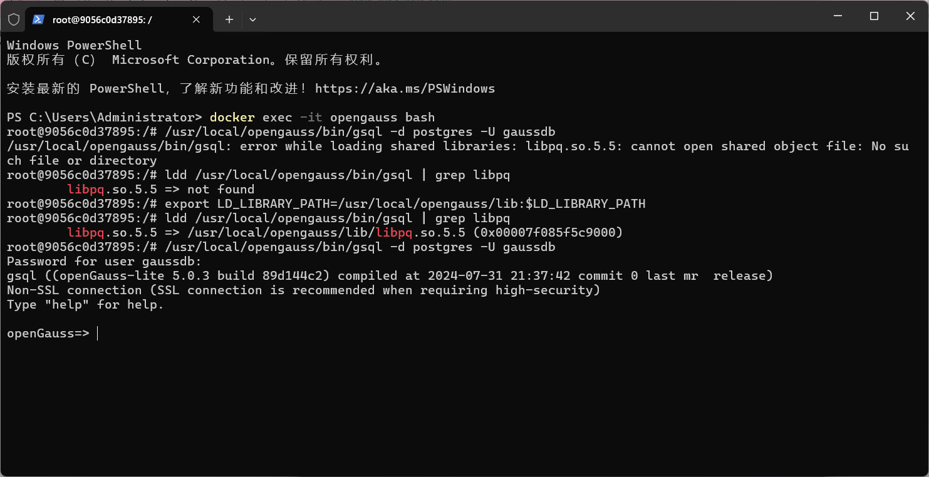929x477 pixels.
Task: Click the Windows PowerShell header text
Action: 73,44
